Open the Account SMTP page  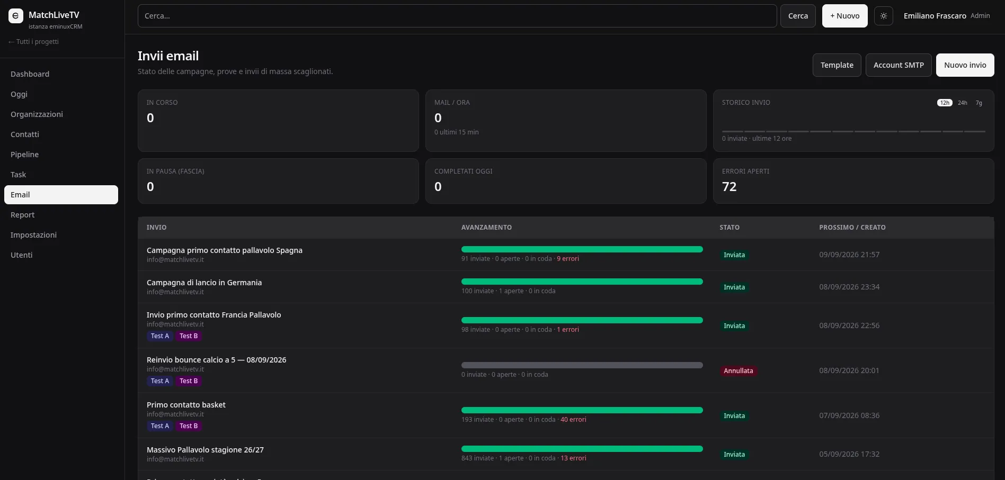click(899, 65)
